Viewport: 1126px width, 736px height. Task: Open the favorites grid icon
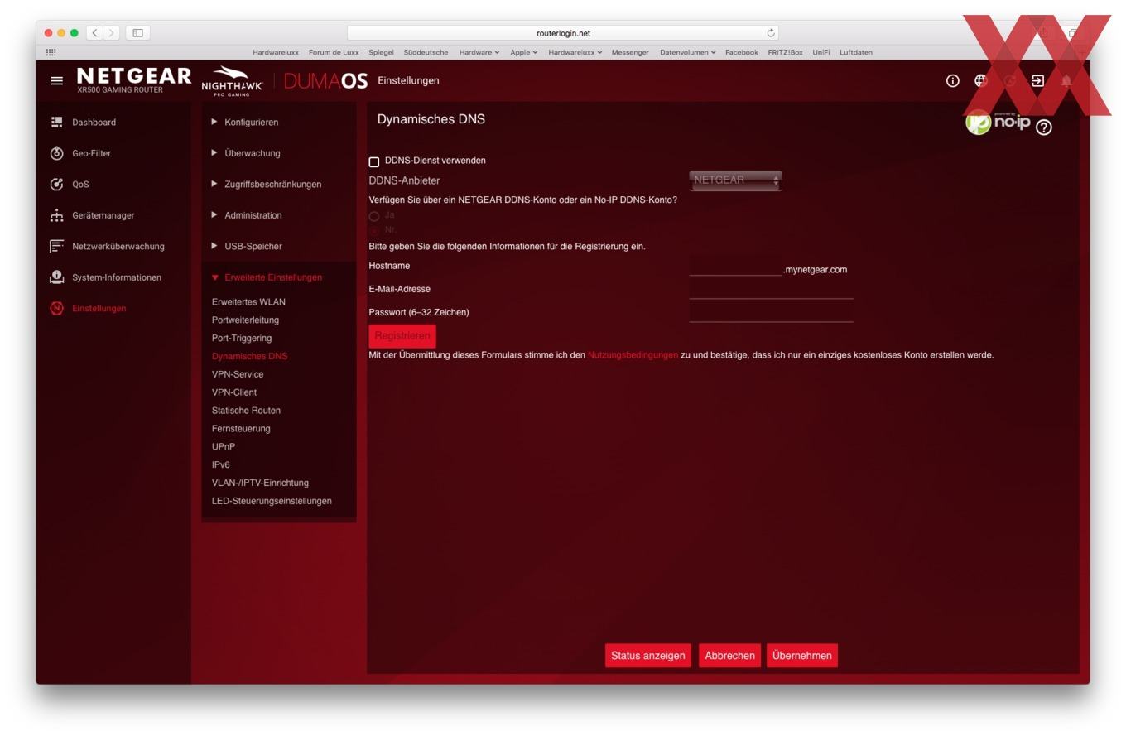tap(51, 52)
